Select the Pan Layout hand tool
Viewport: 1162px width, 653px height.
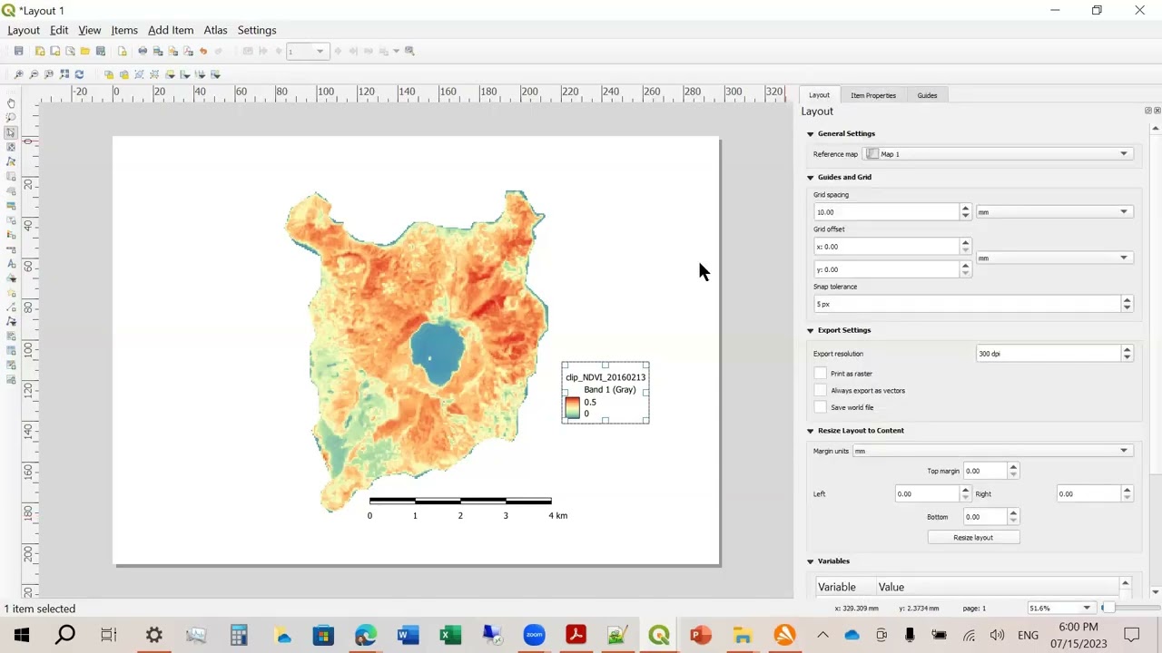click(11, 102)
